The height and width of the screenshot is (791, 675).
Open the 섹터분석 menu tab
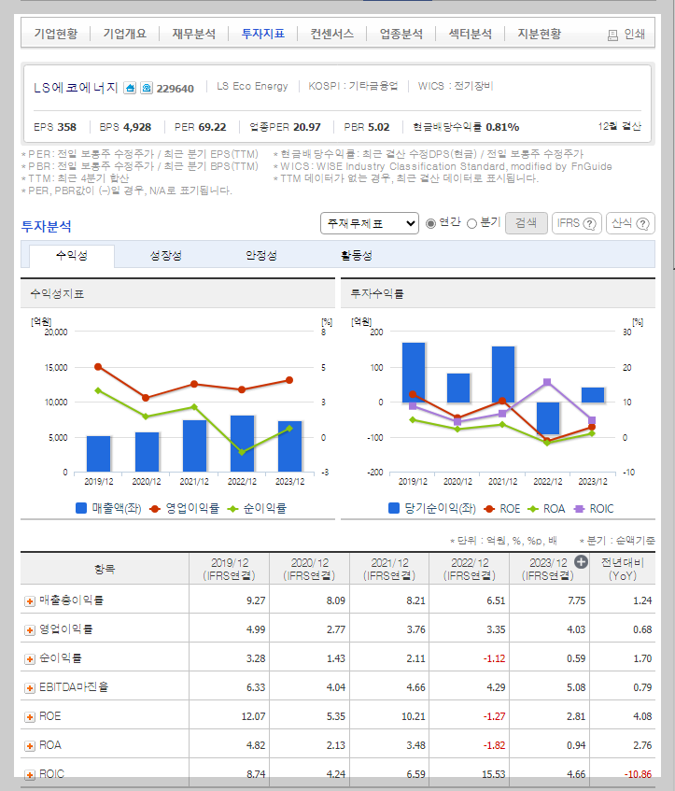coord(471,34)
